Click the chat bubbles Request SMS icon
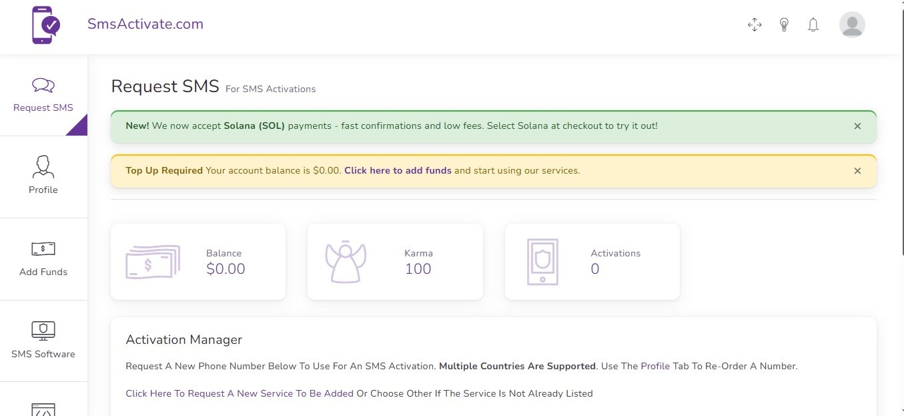This screenshot has width=904, height=416. click(x=43, y=85)
